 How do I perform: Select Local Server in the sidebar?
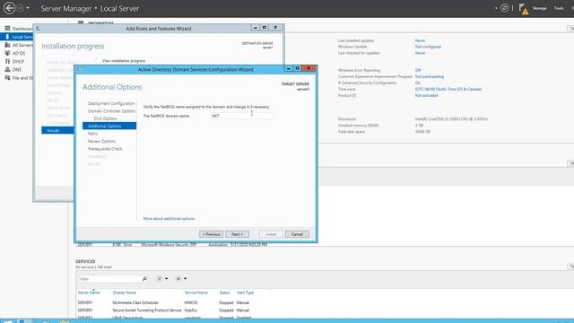coord(17,37)
